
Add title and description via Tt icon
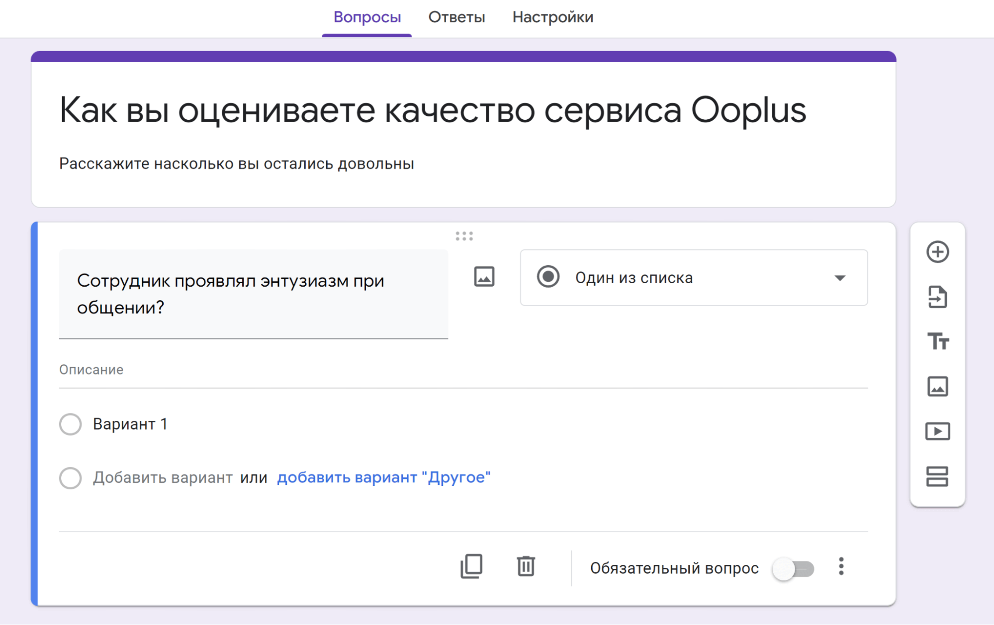(938, 341)
